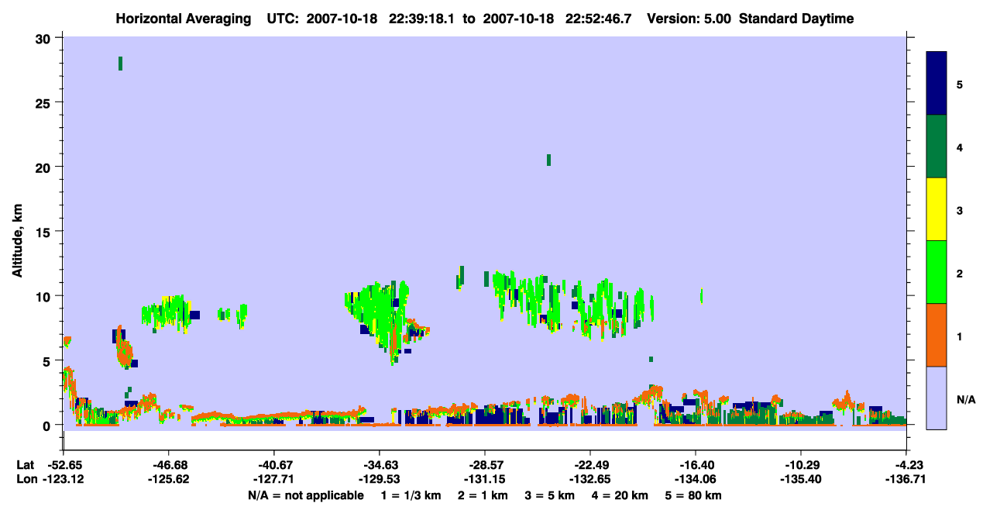Click the 30 altitude tick label
The height and width of the screenshot is (517, 1007).
45,38
